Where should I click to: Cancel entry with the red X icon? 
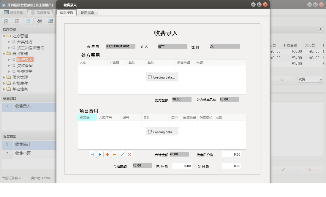click(x=129, y=154)
